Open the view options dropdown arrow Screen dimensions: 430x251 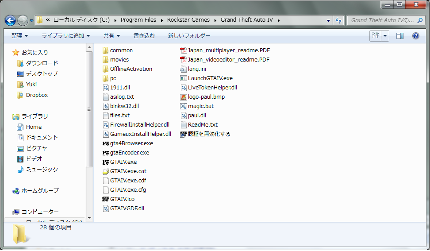[385, 36]
